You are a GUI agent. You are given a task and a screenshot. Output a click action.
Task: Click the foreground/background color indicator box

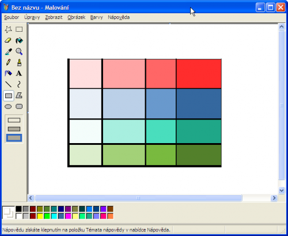pos(8,212)
